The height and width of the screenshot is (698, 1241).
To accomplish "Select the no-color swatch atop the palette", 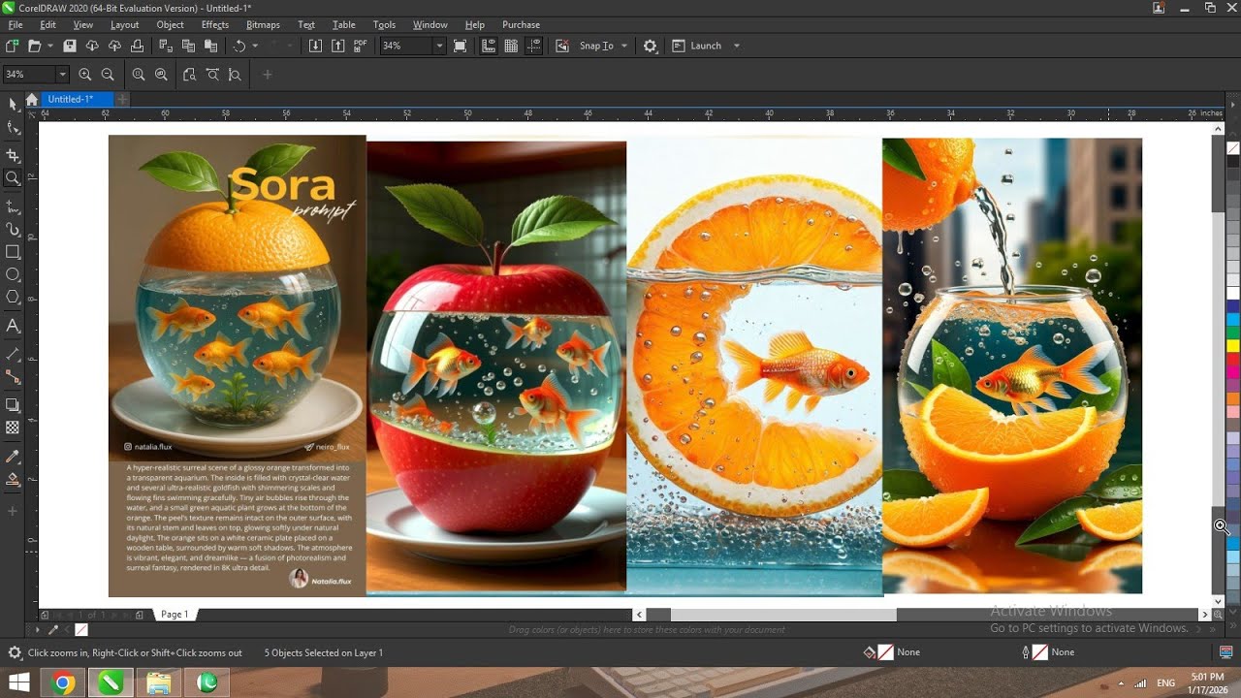I will pyautogui.click(x=1233, y=148).
